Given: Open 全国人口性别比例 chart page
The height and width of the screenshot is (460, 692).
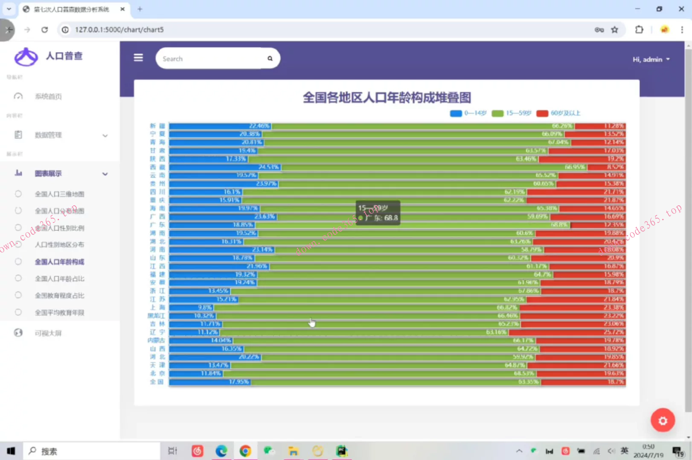Looking at the screenshot, I should (x=59, y=228).
